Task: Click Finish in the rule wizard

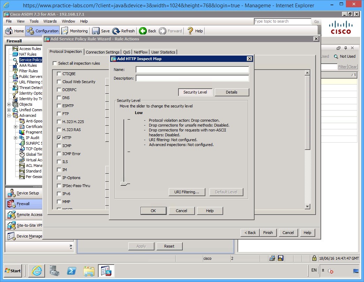Action: (x=268, y=232)
